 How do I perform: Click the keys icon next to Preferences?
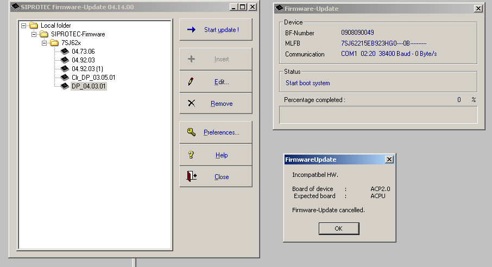[x=191, y=132]
